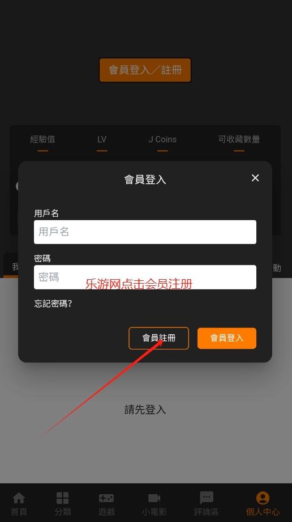Select the 經驗值 stat label
Screen dimensions: 292x522
42,139
